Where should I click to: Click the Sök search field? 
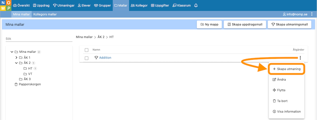pos(39,39)
